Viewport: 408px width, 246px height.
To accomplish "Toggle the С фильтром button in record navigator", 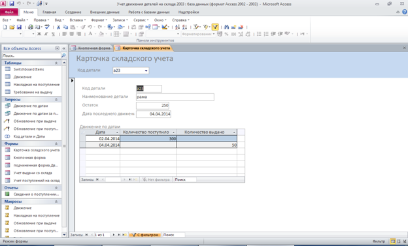I will 145,235.
